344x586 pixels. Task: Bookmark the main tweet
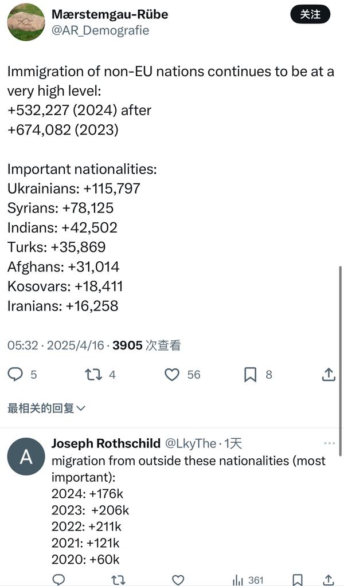pos(251,375)
